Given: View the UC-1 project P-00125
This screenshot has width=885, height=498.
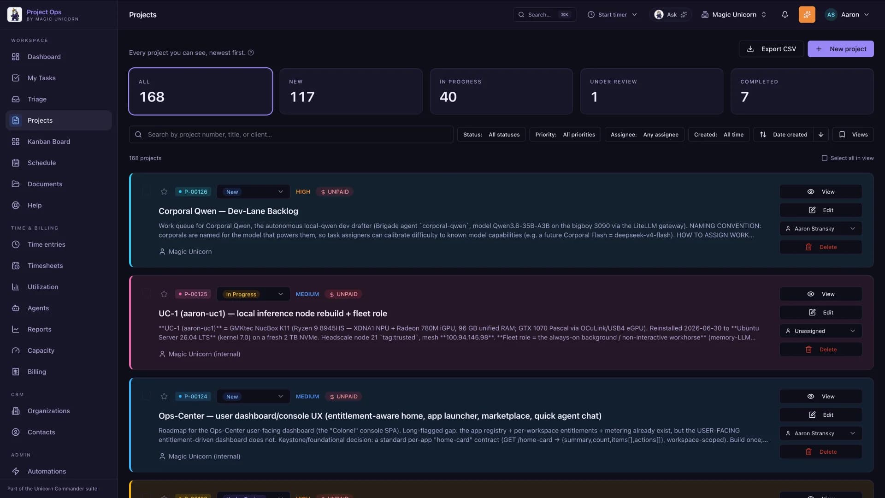Looking at the screenshot, I should (821, 294).
